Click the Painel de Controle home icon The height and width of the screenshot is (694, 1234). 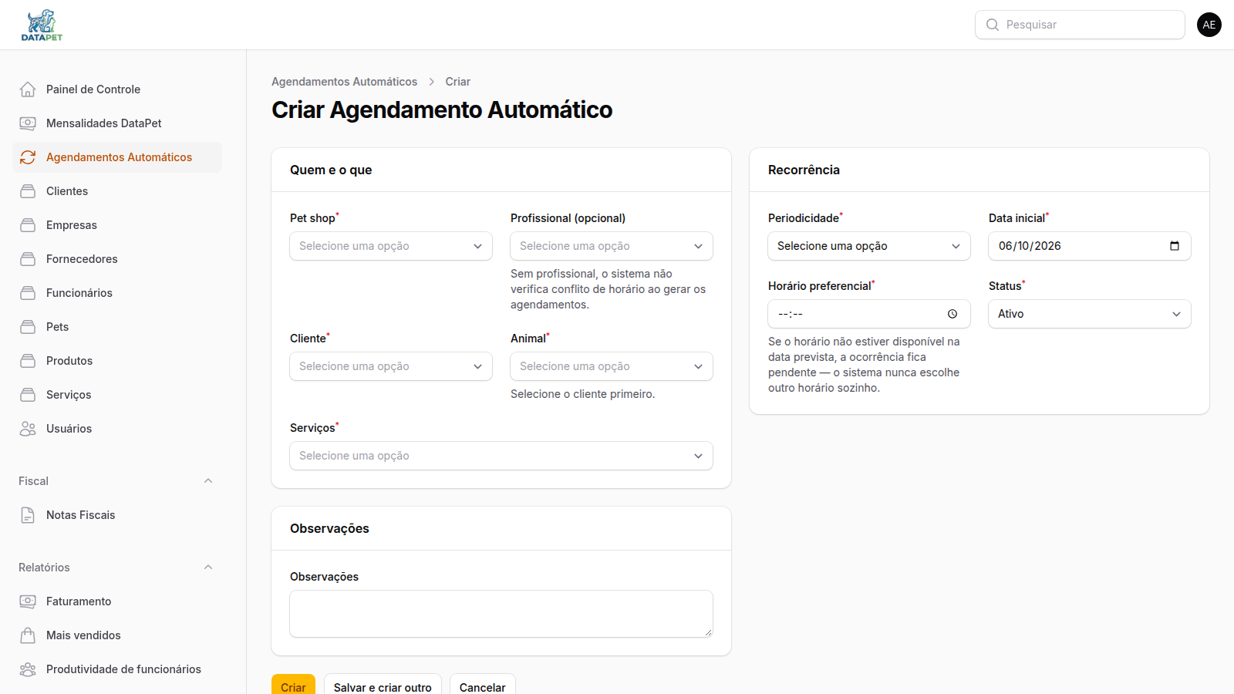28,89
